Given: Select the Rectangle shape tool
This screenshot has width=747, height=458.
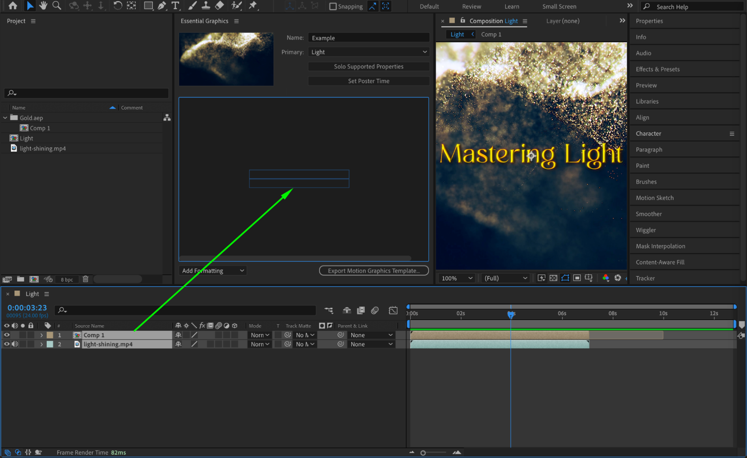Looking at the screenshot, I should [x=148, y=6].
